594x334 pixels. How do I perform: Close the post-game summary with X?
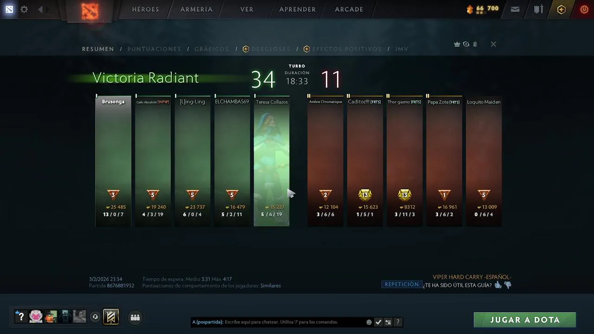point(493,44)
